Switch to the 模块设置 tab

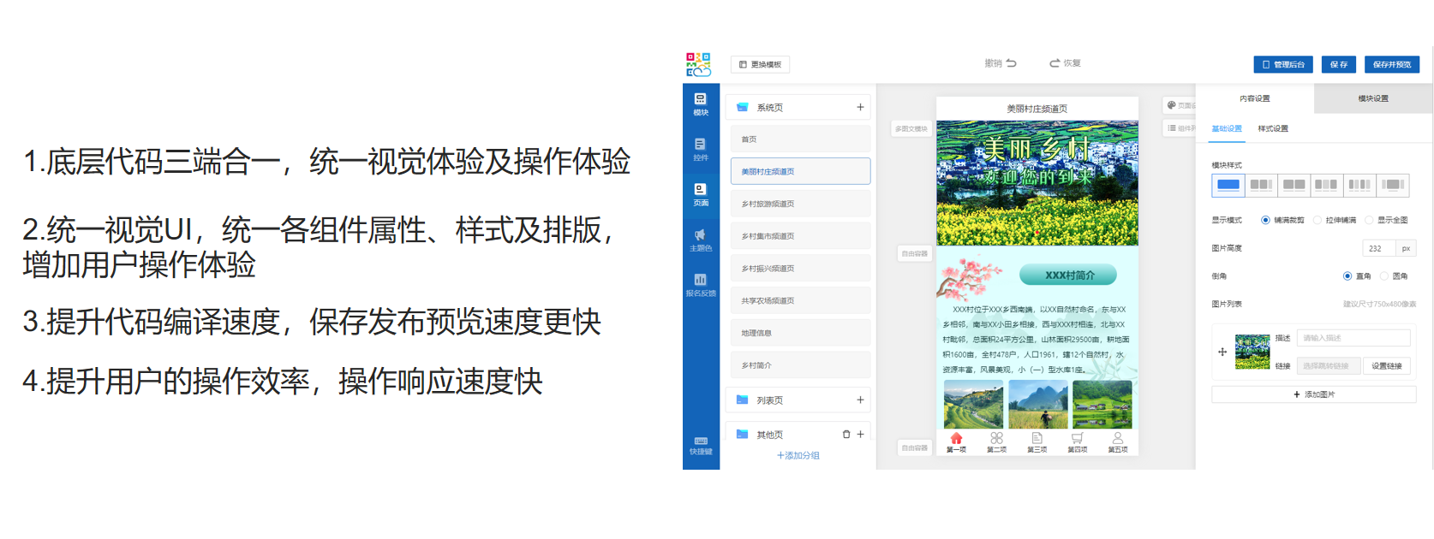click(1373, 99)
